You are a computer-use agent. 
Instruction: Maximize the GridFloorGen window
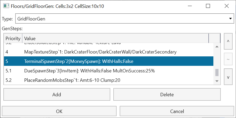pyautogui.click(x=208, y=6)
